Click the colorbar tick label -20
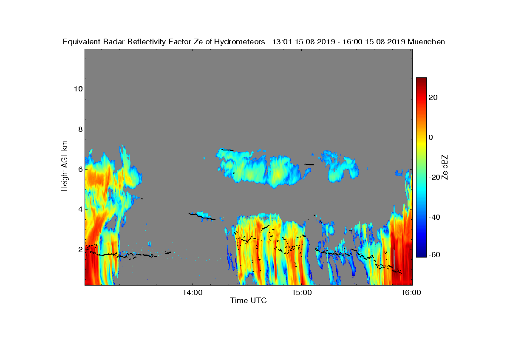Screen dimensions: 510x340 pyautogui.click(x=434, y=178)
